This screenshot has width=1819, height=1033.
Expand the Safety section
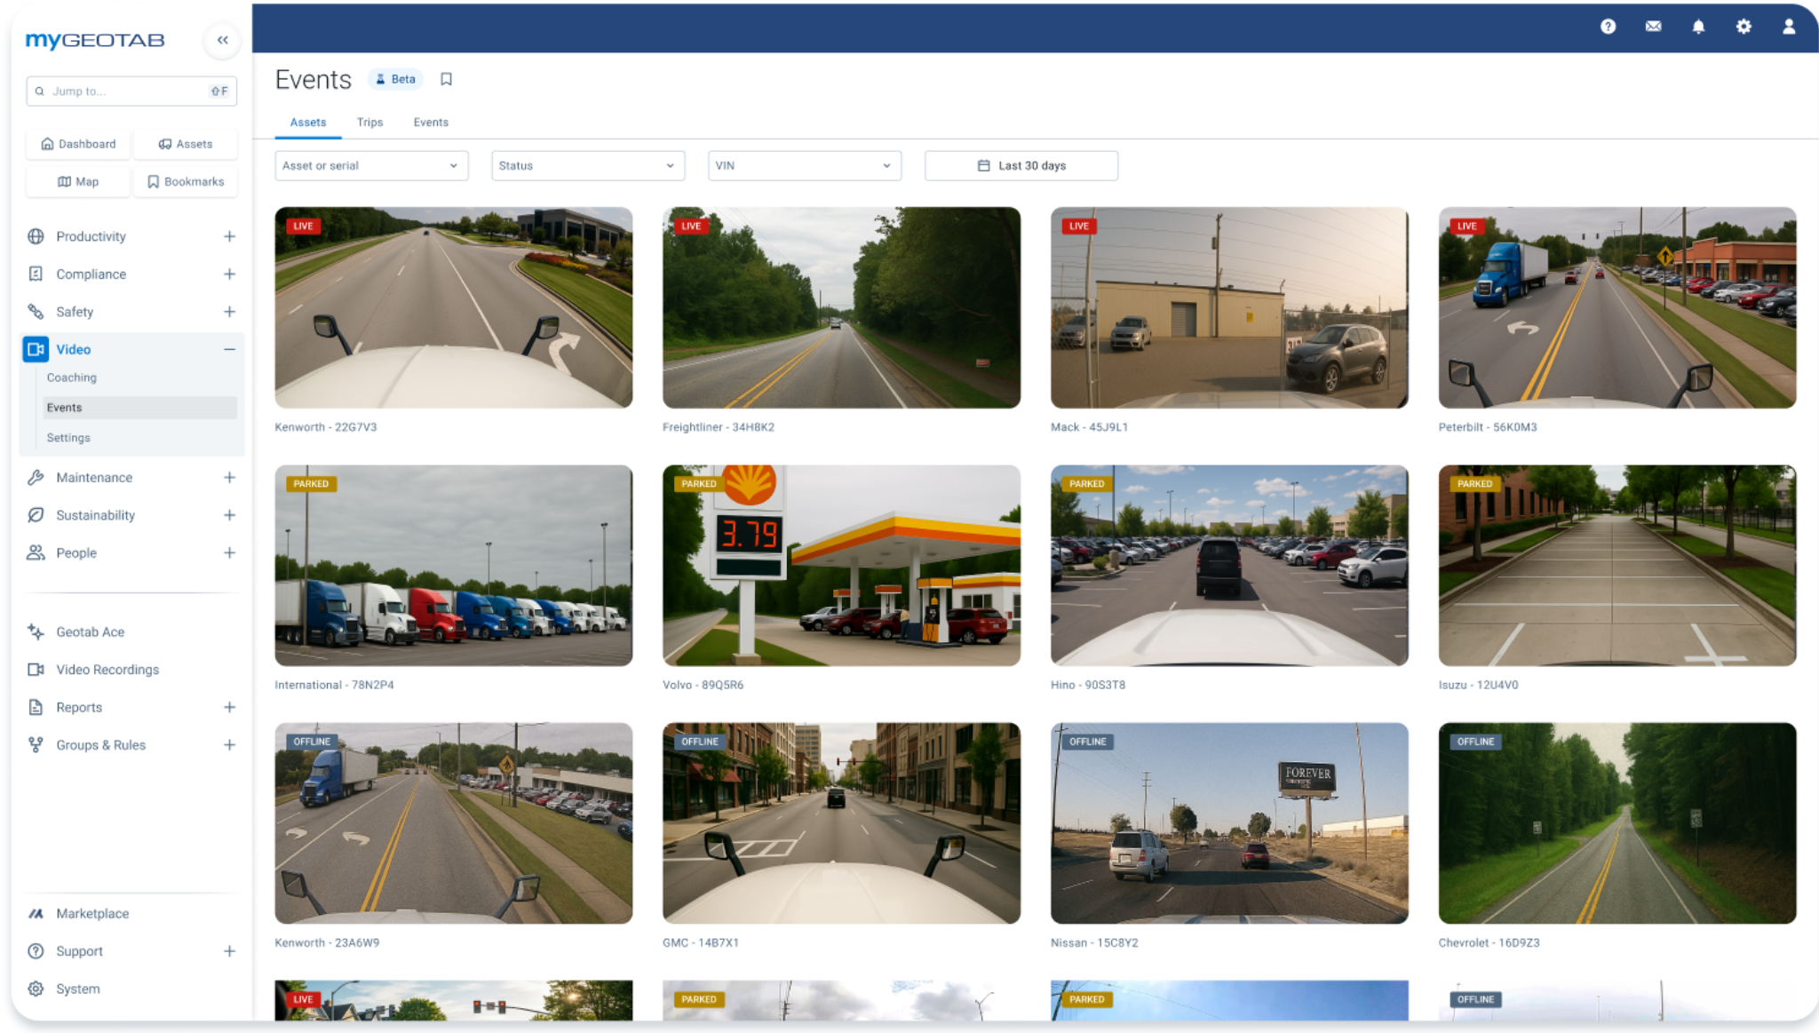(229, 312)
